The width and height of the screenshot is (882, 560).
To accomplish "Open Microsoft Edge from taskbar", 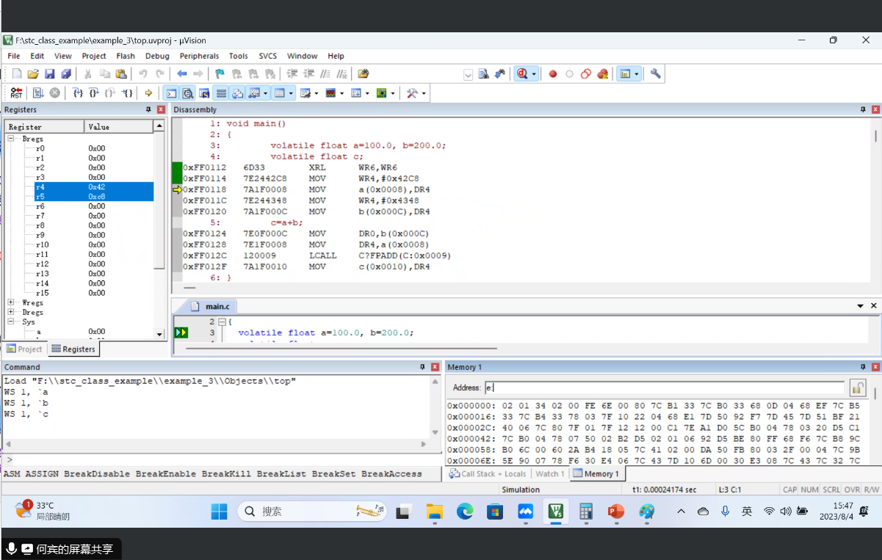I will tap(465, 511).
